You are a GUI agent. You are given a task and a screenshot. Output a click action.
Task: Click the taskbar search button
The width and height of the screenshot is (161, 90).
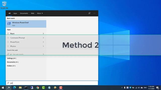pos(9,88)
